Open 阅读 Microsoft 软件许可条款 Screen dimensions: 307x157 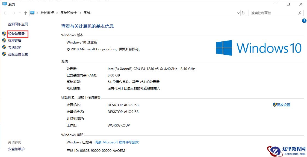(x=117, y=142)
